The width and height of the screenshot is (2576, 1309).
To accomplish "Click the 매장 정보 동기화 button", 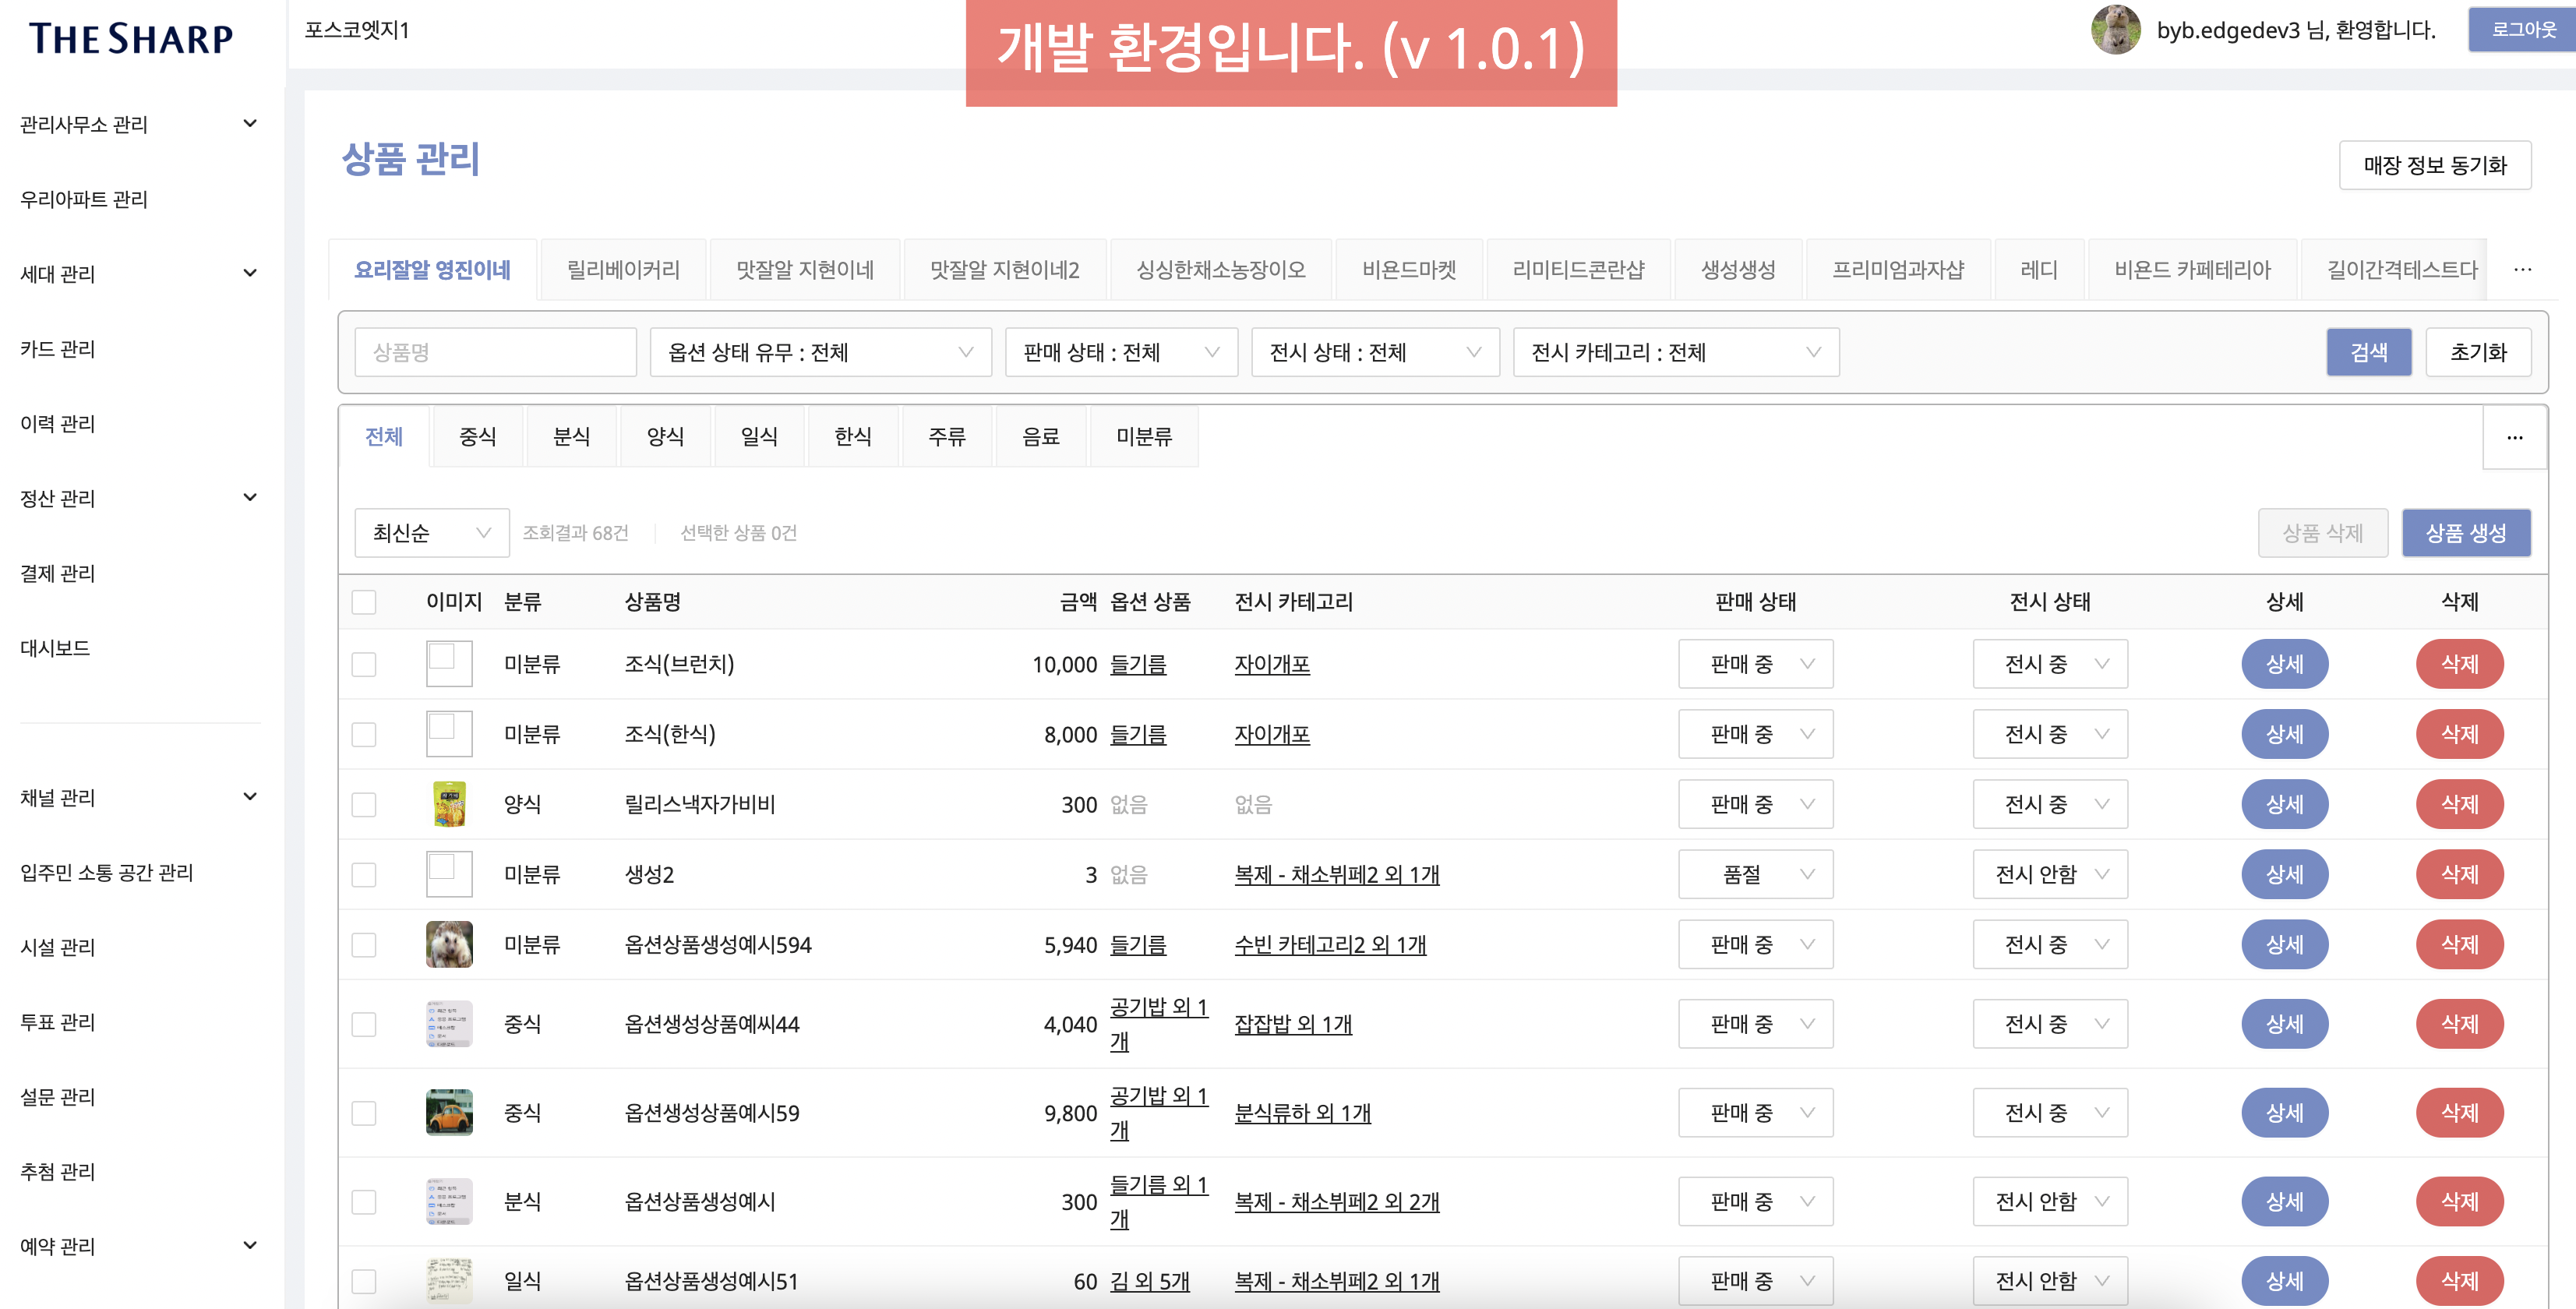I will pos(2434,165).
